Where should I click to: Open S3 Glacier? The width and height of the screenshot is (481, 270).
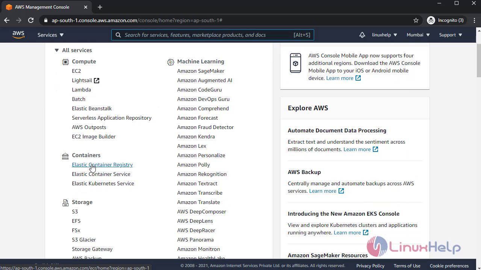[x=84, y=240]
